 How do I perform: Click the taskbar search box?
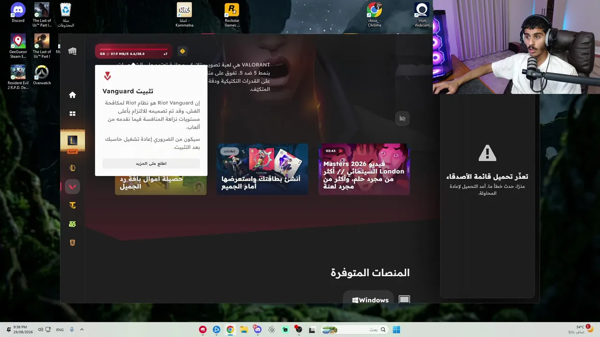pyautogui.click(x=355, y=330)
